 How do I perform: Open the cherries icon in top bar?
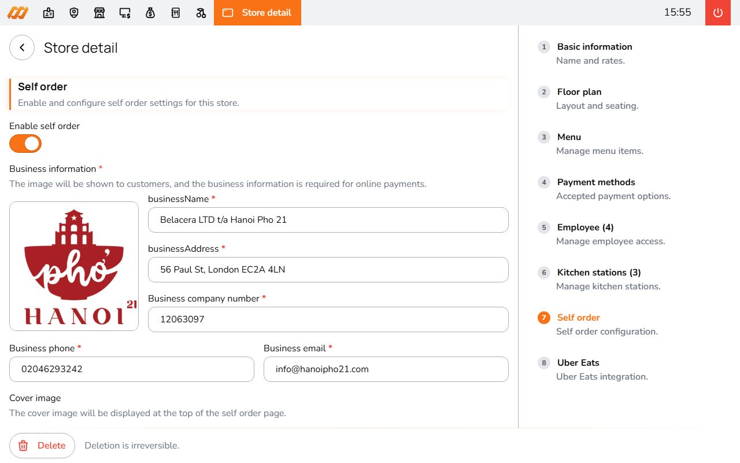(x=201, y=13)
